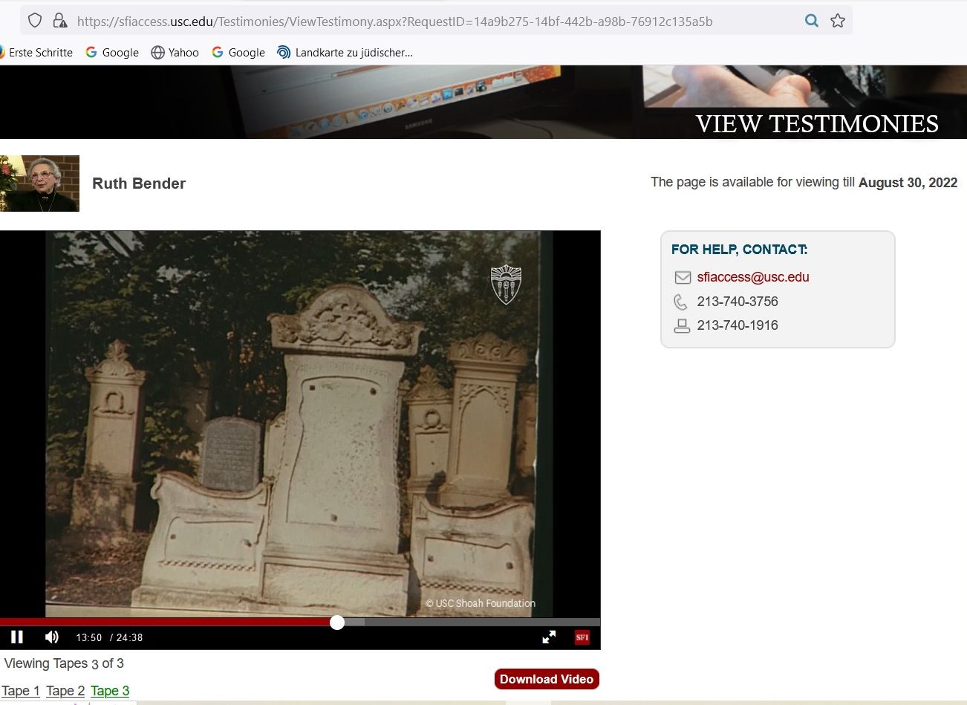The image size is (967, 705).
Task: Mute the video volume
Action: (52, 637)
